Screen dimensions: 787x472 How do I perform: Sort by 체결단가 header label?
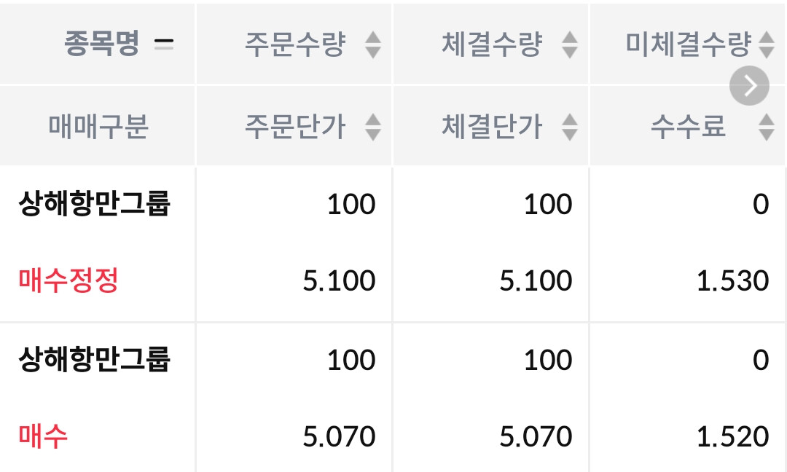(x=492, y=127)
